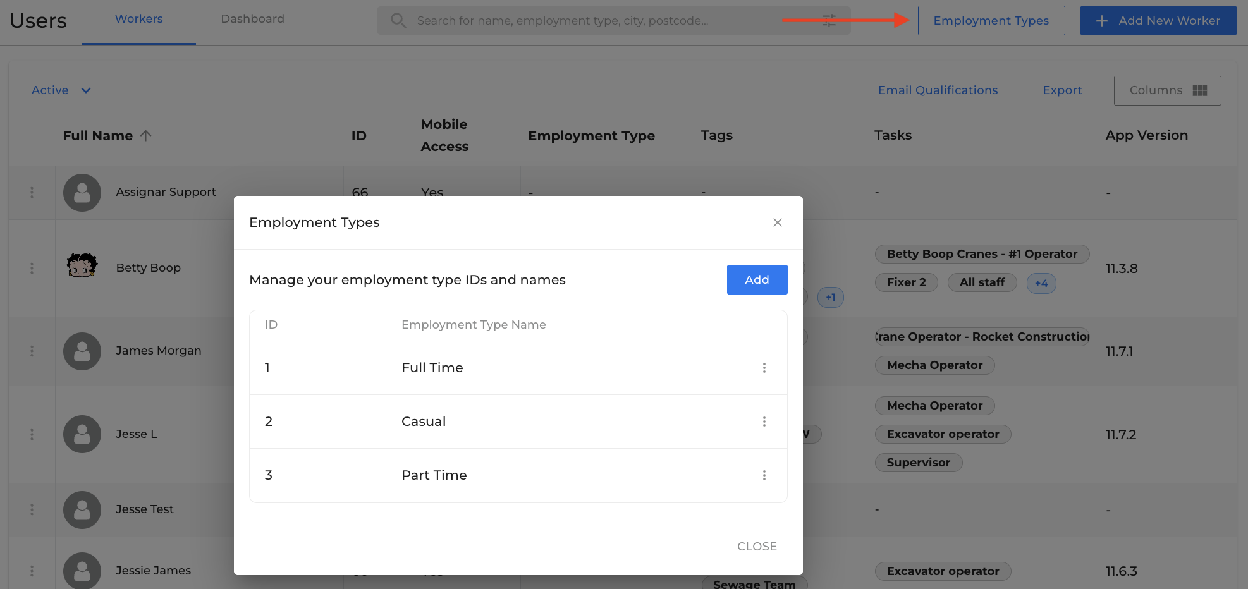Screen dimensions: 1248x589
Task: Click the 11.3.8 app version cell
Action: tap(1122, 269)
